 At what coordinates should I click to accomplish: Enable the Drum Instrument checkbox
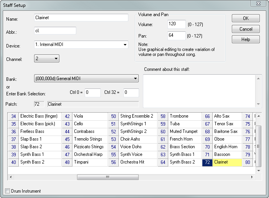(x=8, y=191)
